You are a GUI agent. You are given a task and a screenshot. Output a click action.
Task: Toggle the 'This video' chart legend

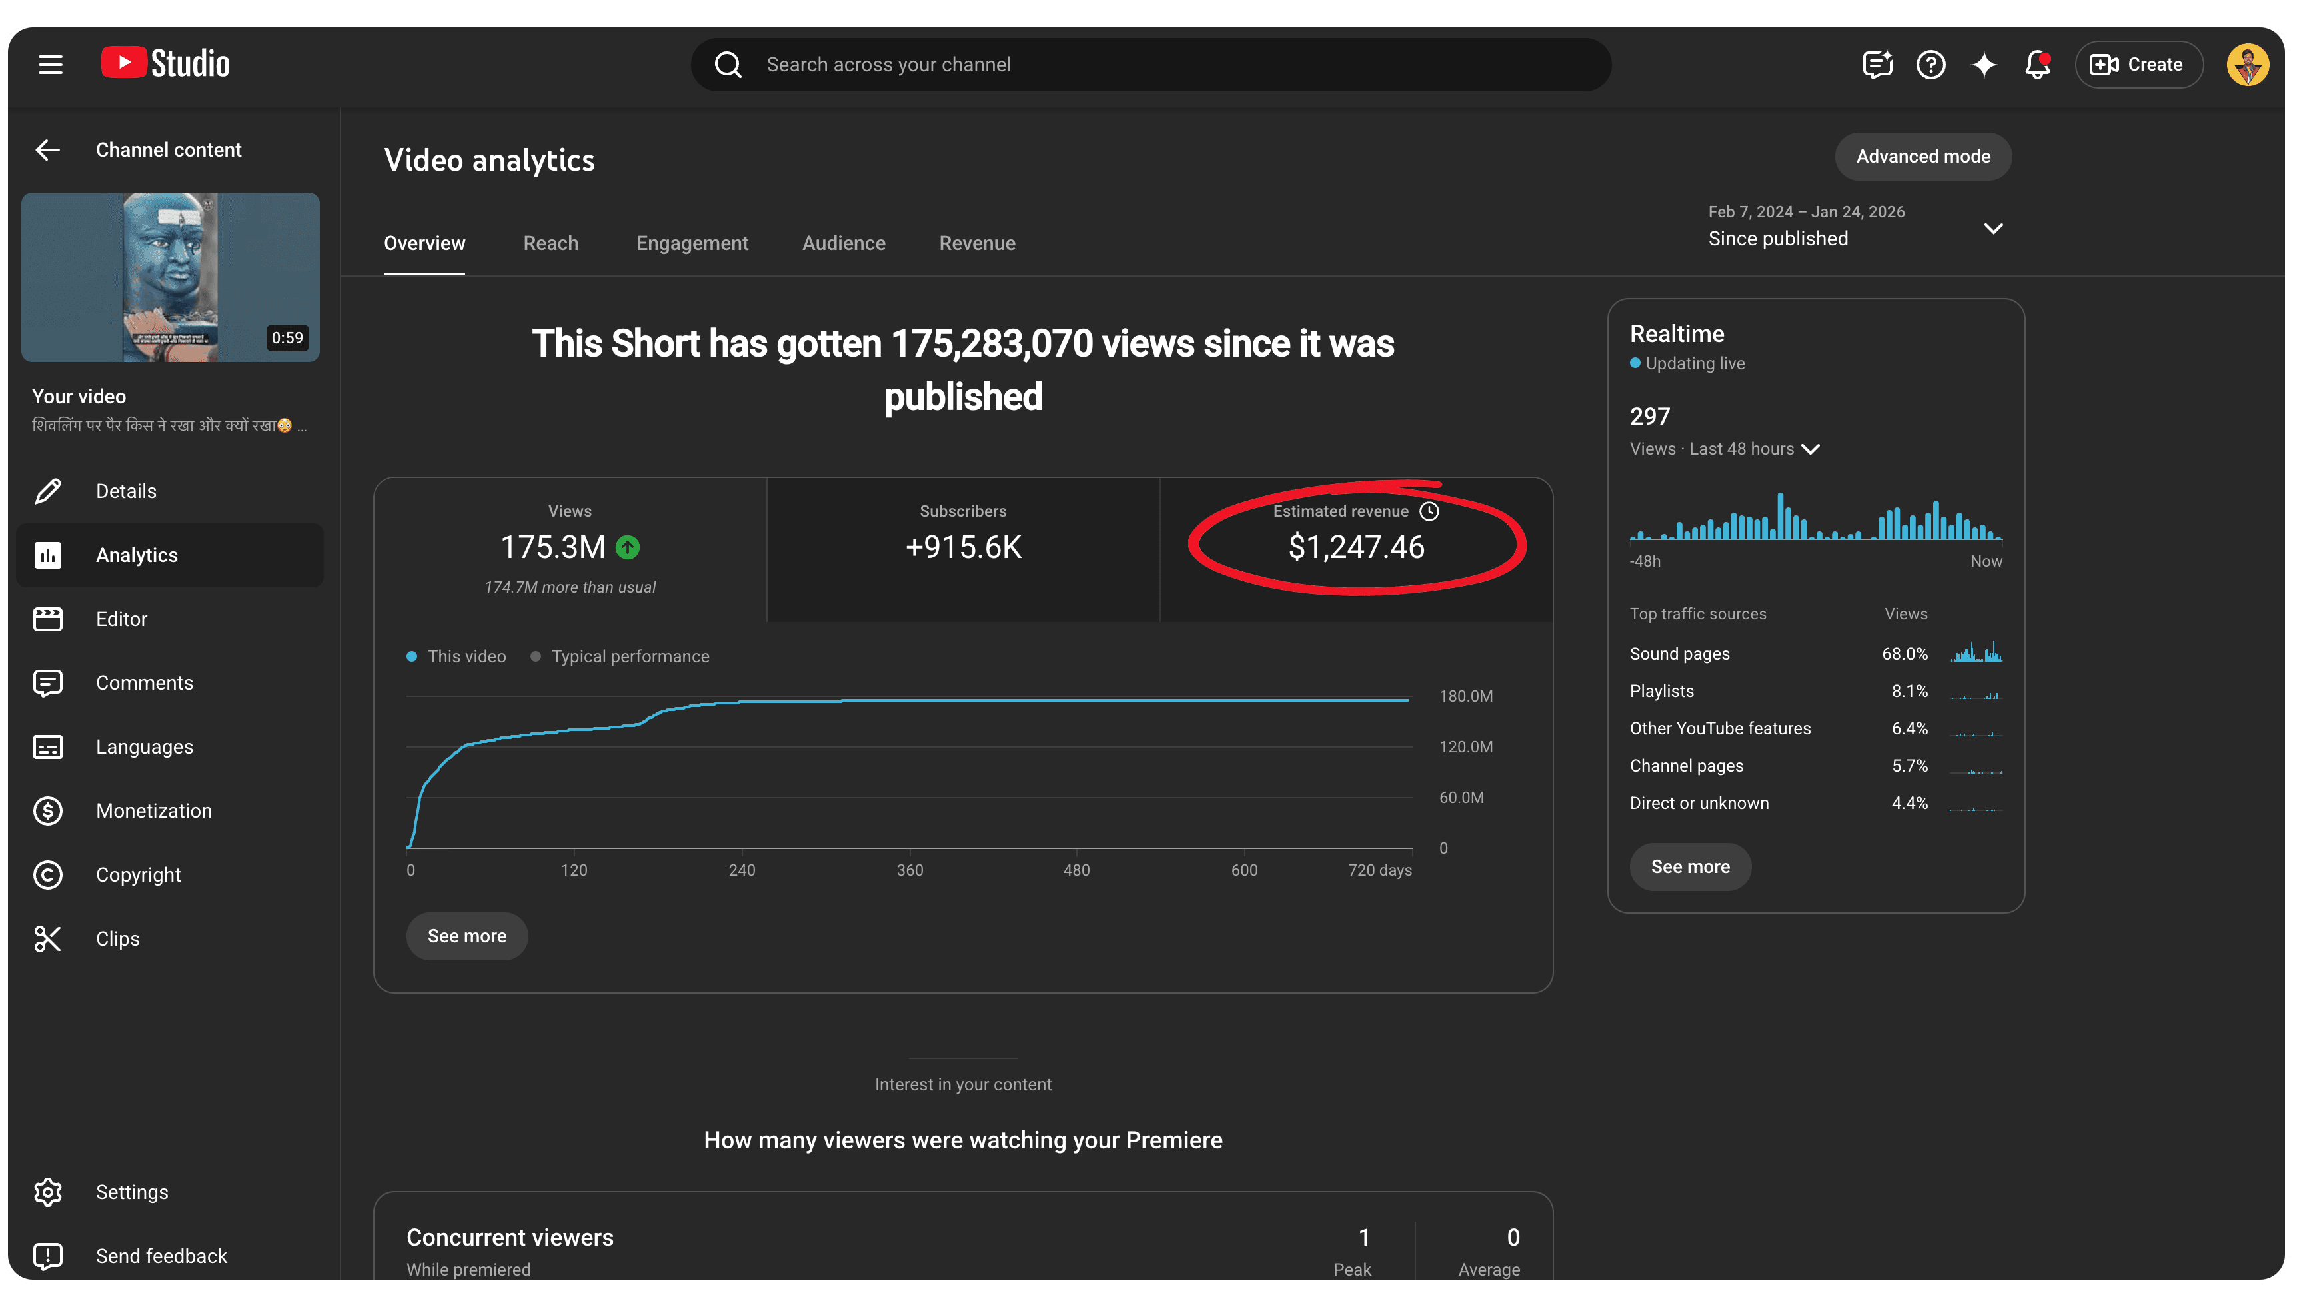(x=456, y=656)
